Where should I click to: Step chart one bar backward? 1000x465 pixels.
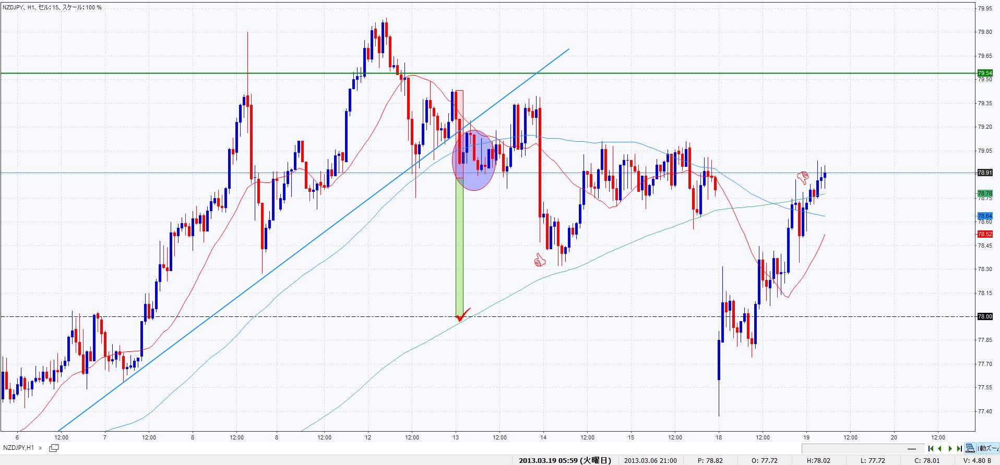coord(941,448)
